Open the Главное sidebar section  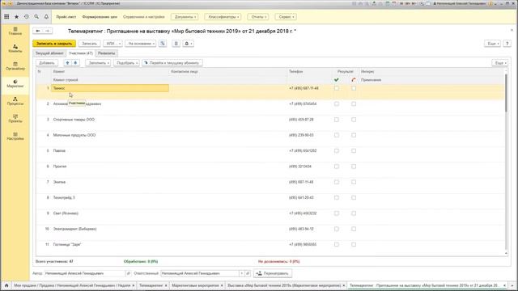(x=15, y=31)
